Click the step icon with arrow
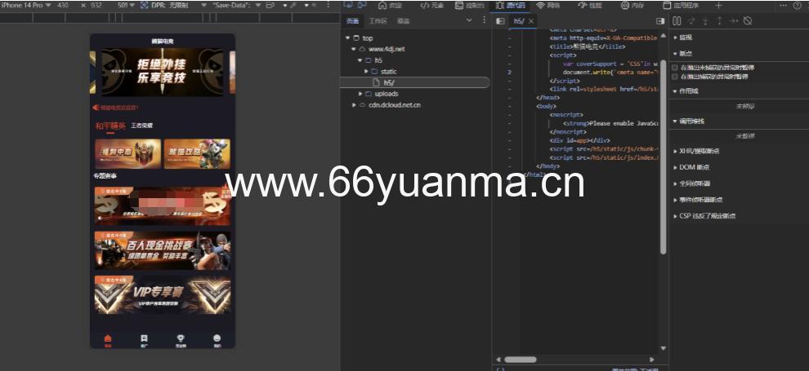The height and width of the screenshot is (371, 809). pyautogui.click(x=733, y=21)
